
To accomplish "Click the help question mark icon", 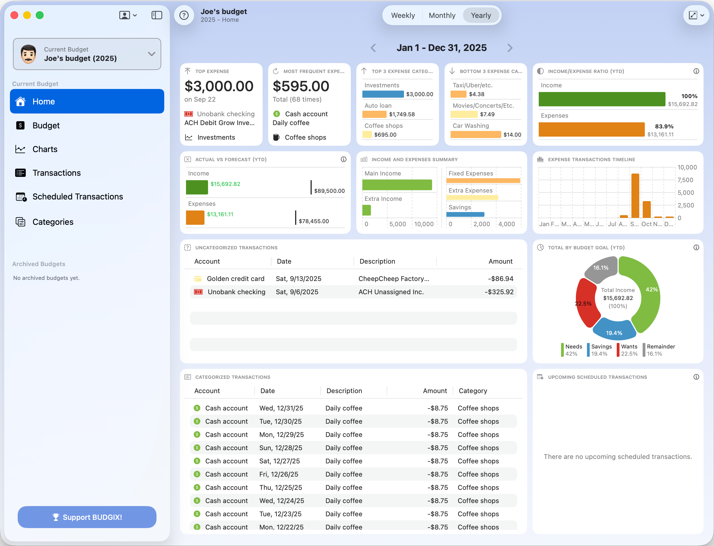I will [x=184, y=15].
